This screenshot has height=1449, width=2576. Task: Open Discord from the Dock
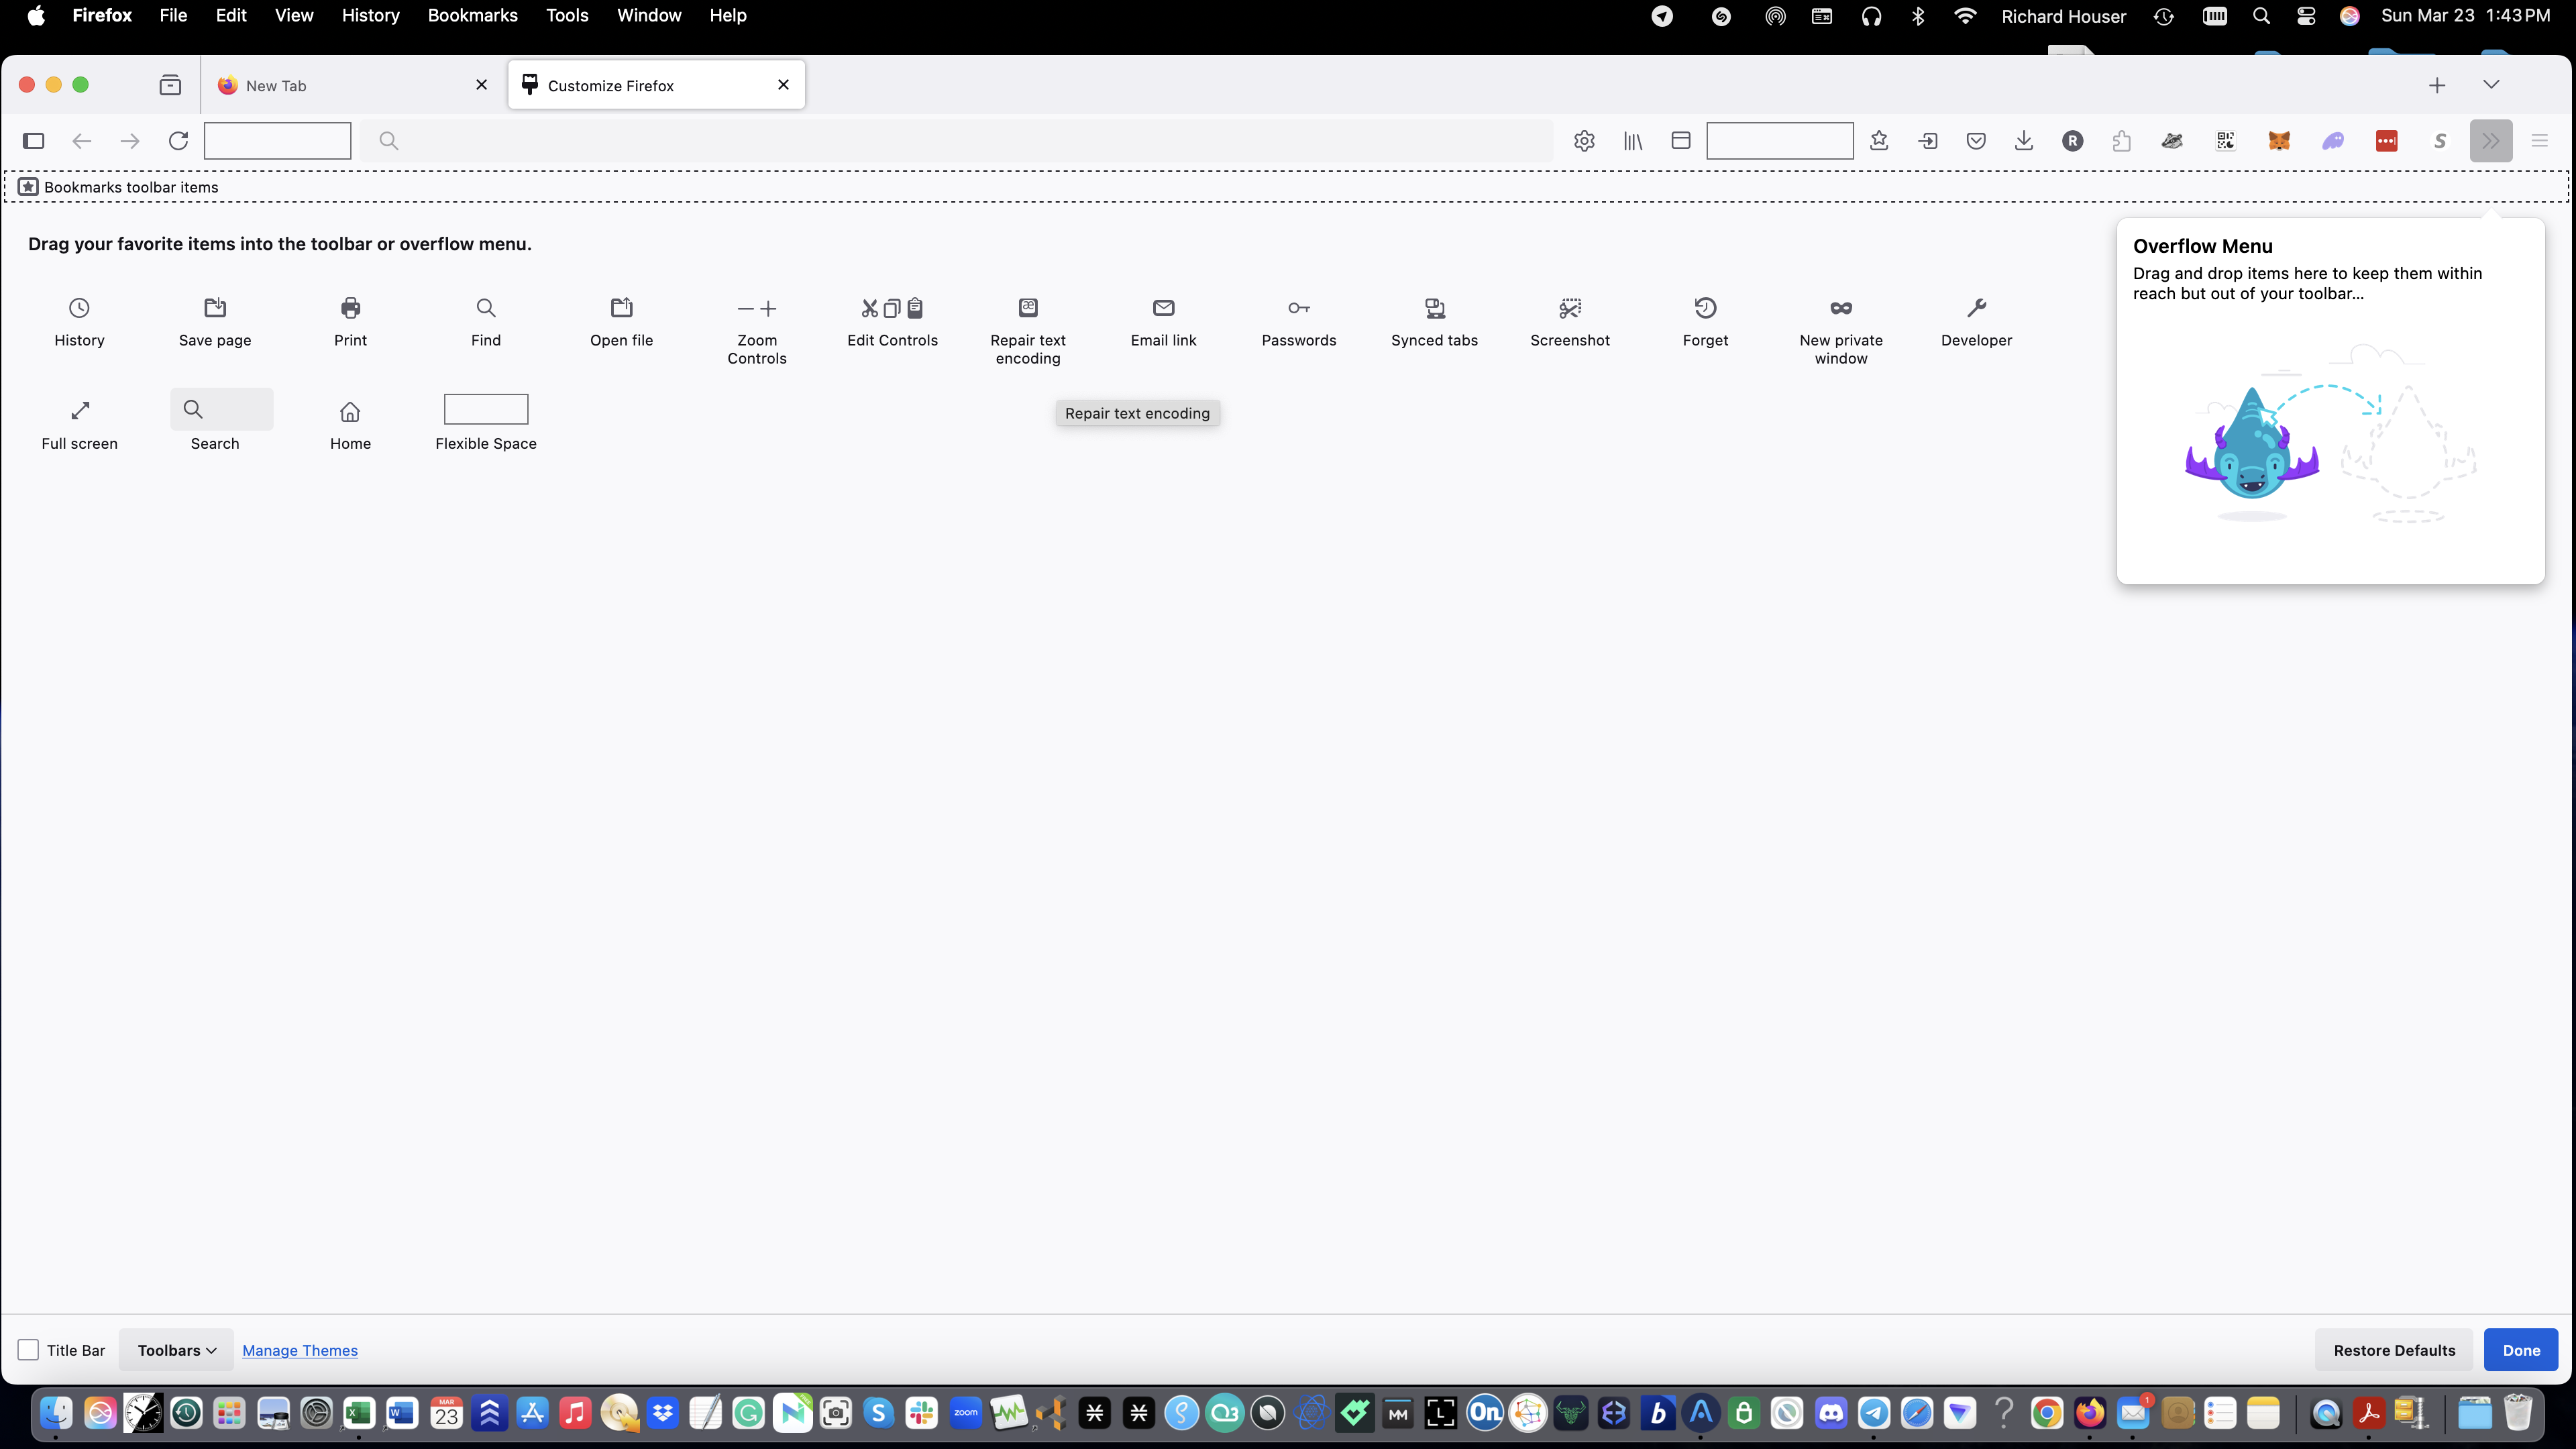(1831, 1412)
